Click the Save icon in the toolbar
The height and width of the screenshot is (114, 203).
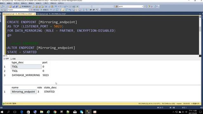[x=13, y=6]
